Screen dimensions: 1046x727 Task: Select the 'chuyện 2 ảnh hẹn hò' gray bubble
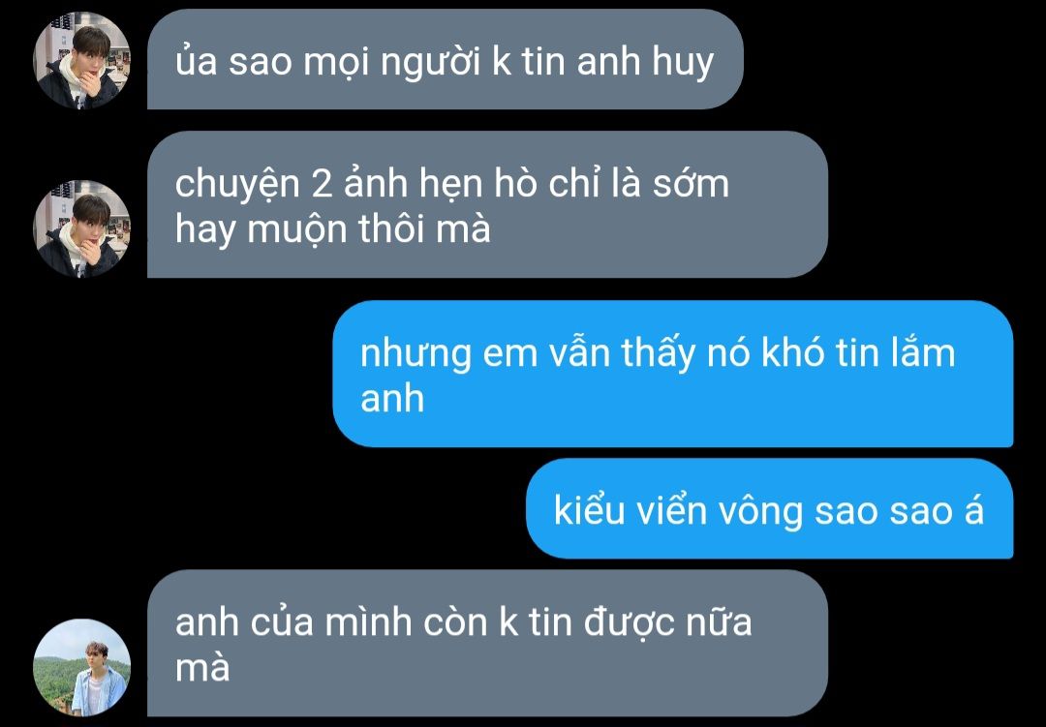[x=487, y=204]
